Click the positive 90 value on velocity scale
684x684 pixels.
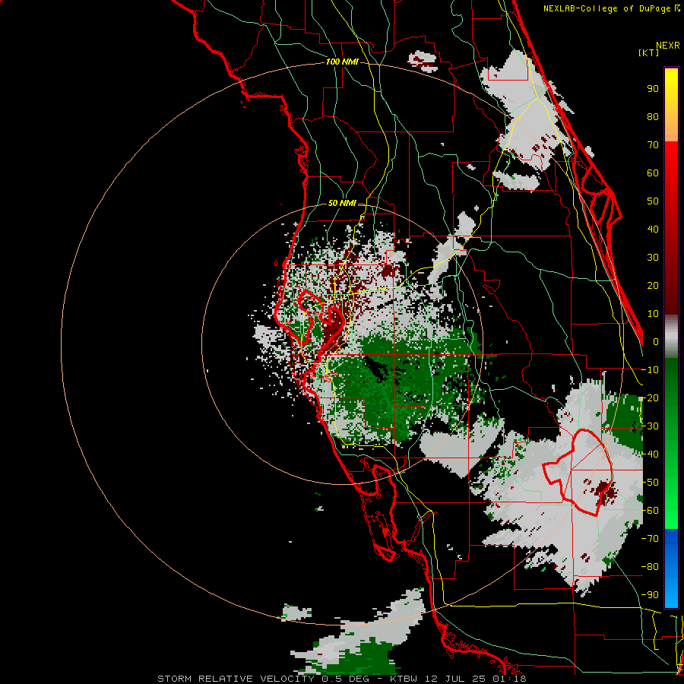tap(653, 89)
